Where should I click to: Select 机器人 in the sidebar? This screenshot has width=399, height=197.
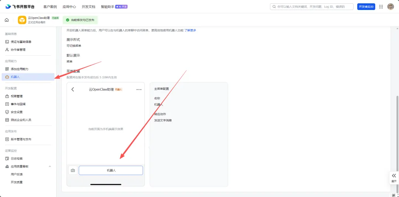[x=28, y=77]
